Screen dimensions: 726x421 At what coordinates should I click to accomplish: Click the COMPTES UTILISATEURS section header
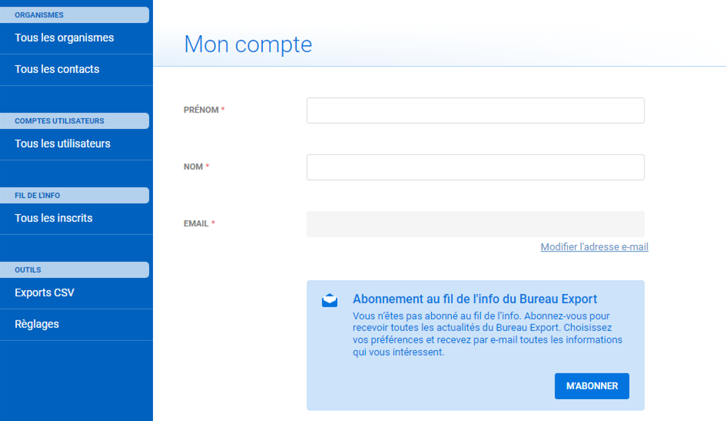[60, 121]
